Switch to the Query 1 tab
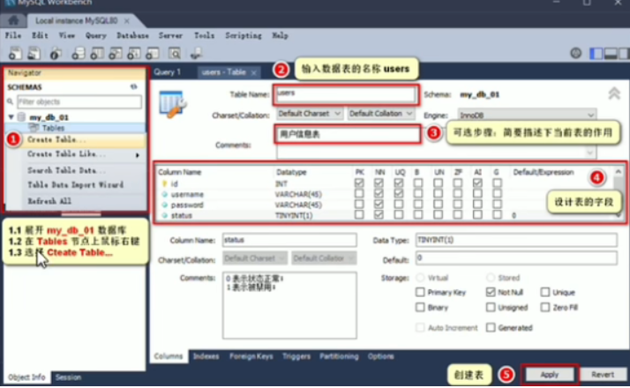Screen dimensions: 630x388 167,72
